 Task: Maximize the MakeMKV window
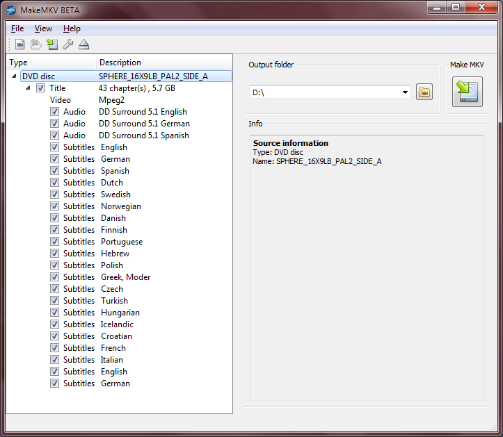(456, 8)
